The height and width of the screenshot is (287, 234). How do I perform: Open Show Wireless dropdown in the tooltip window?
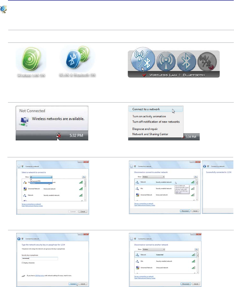[154, 177]
